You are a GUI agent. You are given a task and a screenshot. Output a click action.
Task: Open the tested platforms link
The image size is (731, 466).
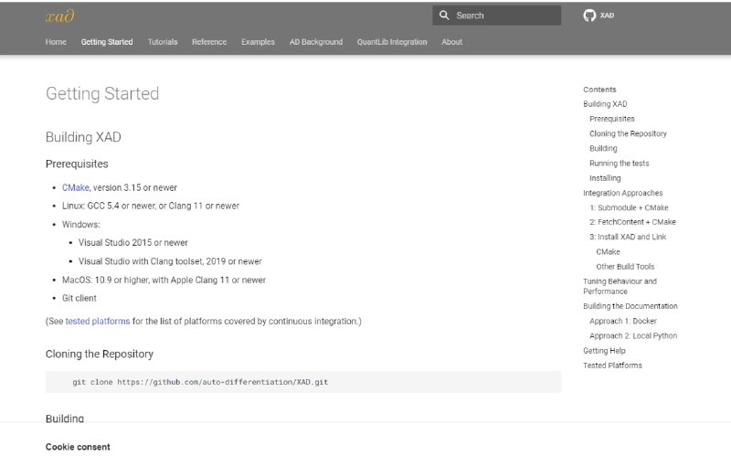coord(98,322)
